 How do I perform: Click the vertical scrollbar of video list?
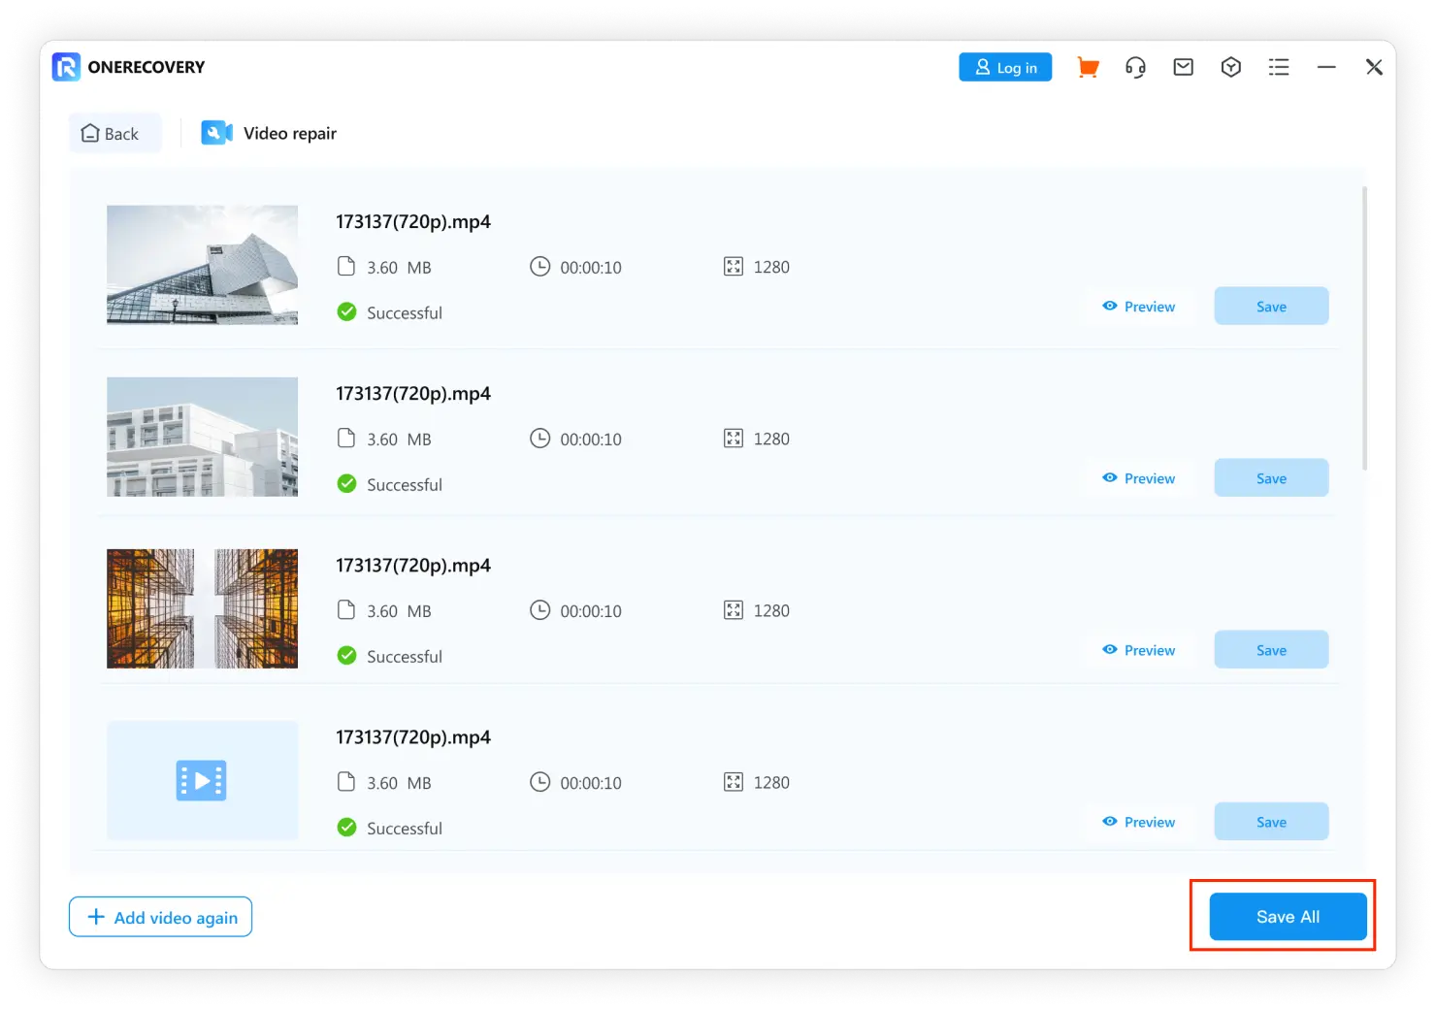[1364, 330]
